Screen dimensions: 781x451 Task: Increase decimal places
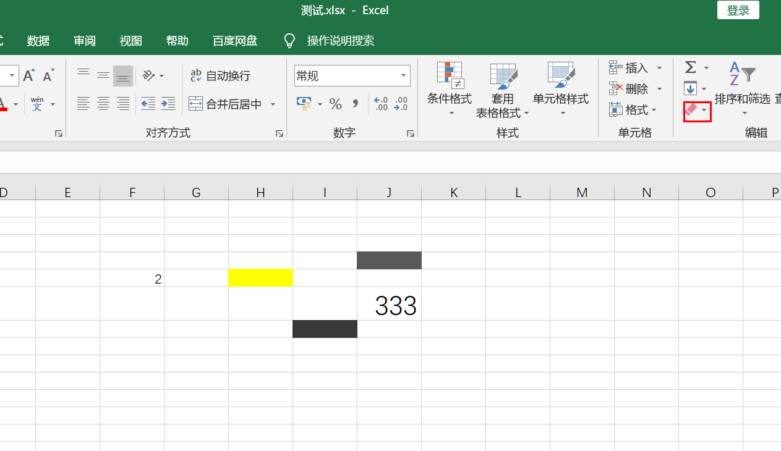tap(381, 104)
